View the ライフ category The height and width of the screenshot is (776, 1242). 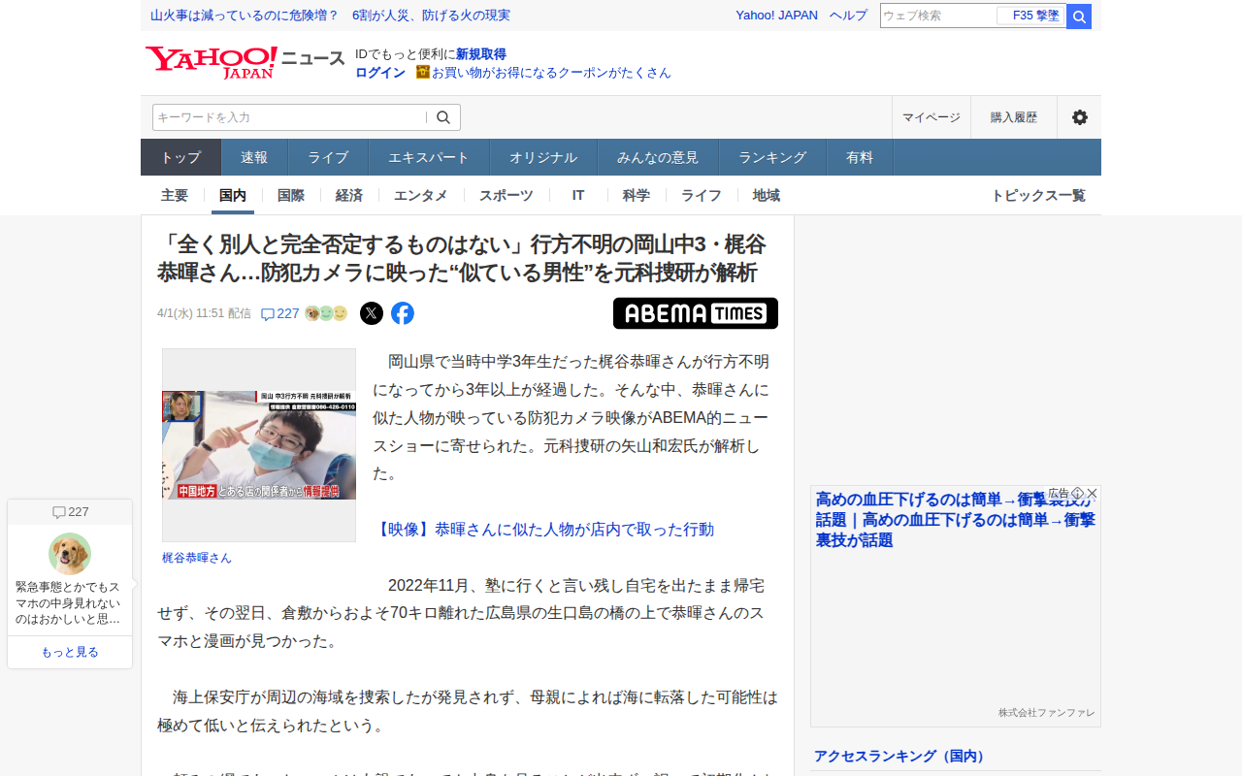(702, 195)
